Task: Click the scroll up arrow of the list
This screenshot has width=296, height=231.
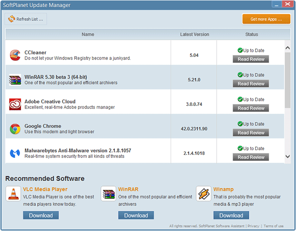Action: 287,48
